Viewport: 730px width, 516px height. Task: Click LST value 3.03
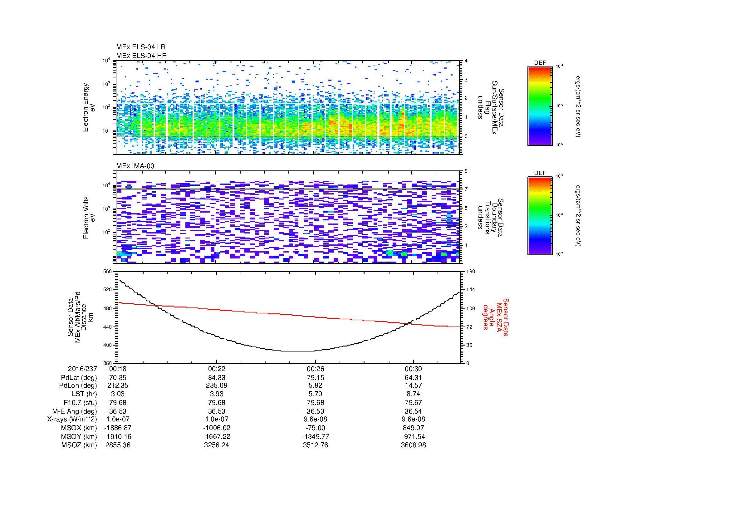[x=118, y=394]
